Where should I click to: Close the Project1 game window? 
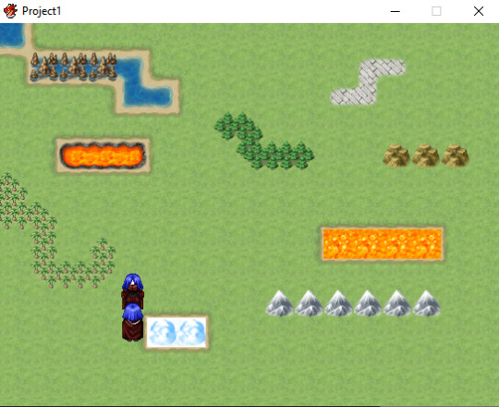(x=479, y=11)
